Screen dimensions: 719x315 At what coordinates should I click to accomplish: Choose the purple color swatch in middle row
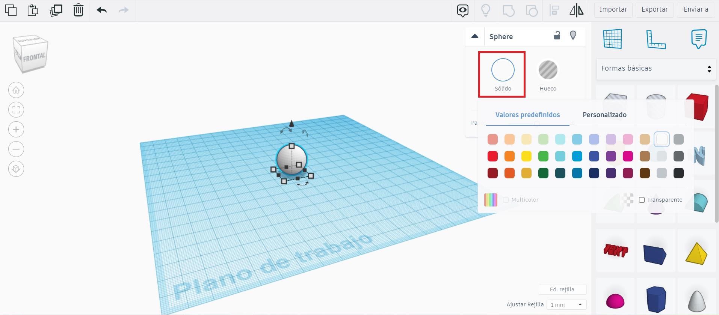[611, 156]
